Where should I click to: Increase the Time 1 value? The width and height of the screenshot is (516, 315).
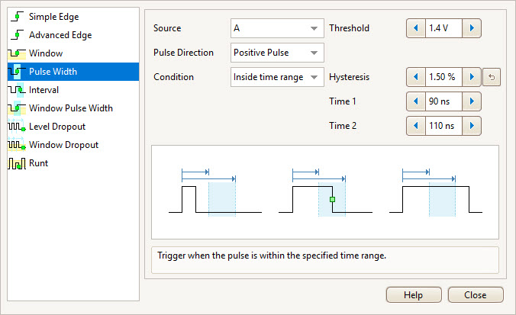[x=472, y=101]
